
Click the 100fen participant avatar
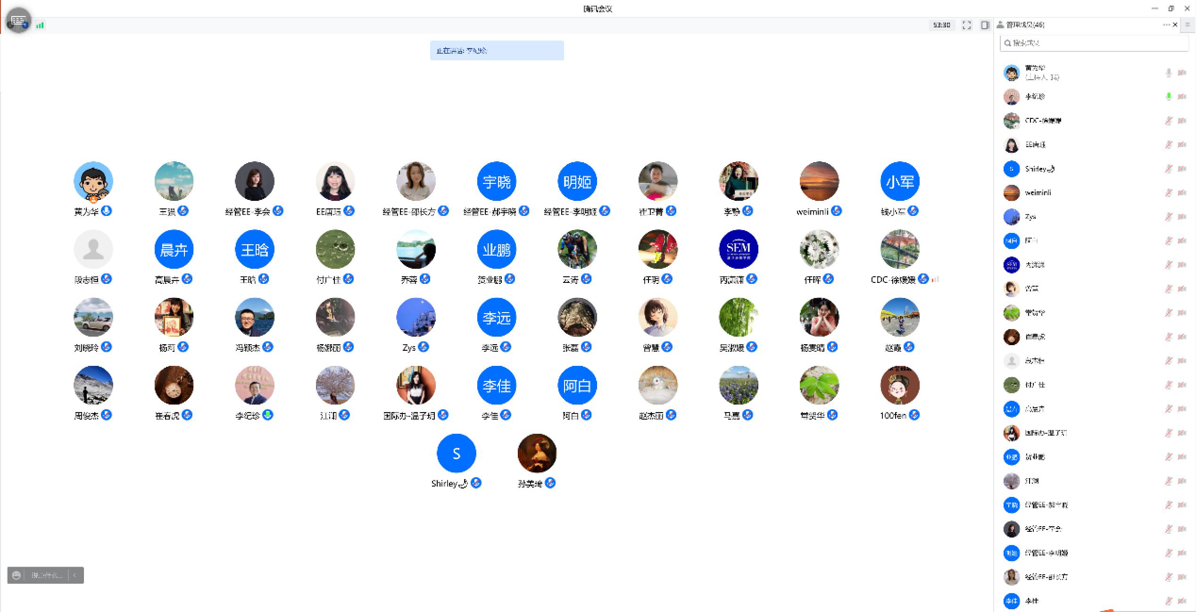(899, 385)
